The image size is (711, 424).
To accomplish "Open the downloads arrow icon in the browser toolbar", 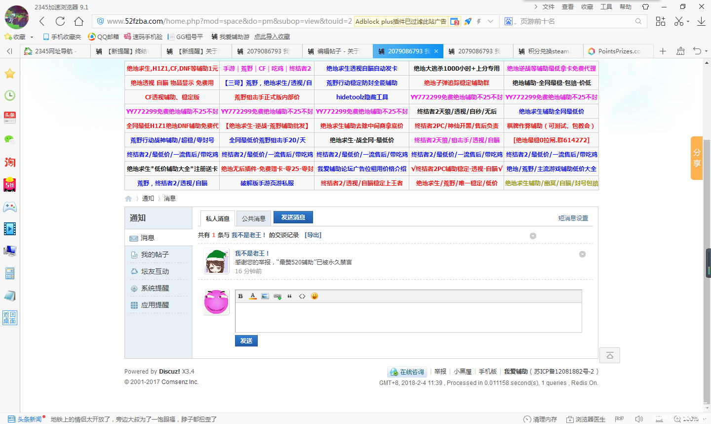I will click(x=701, y=21).
